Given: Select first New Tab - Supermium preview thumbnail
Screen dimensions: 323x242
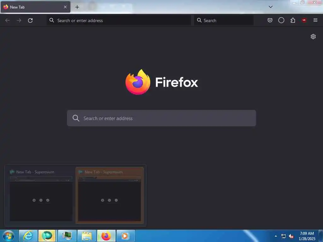Looking at the screenshot, I should [x=41, y=195].
